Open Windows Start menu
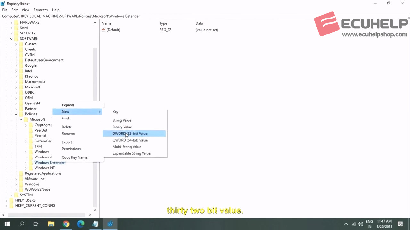This screenshot has width=410, height=230. (7, 224)
